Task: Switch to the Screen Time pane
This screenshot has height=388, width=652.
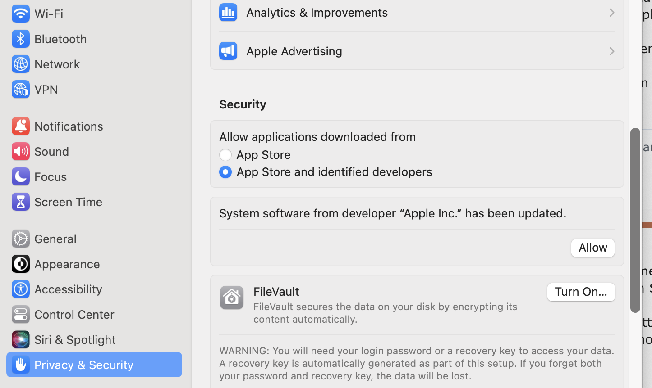Action: click(x=94, y=202)
